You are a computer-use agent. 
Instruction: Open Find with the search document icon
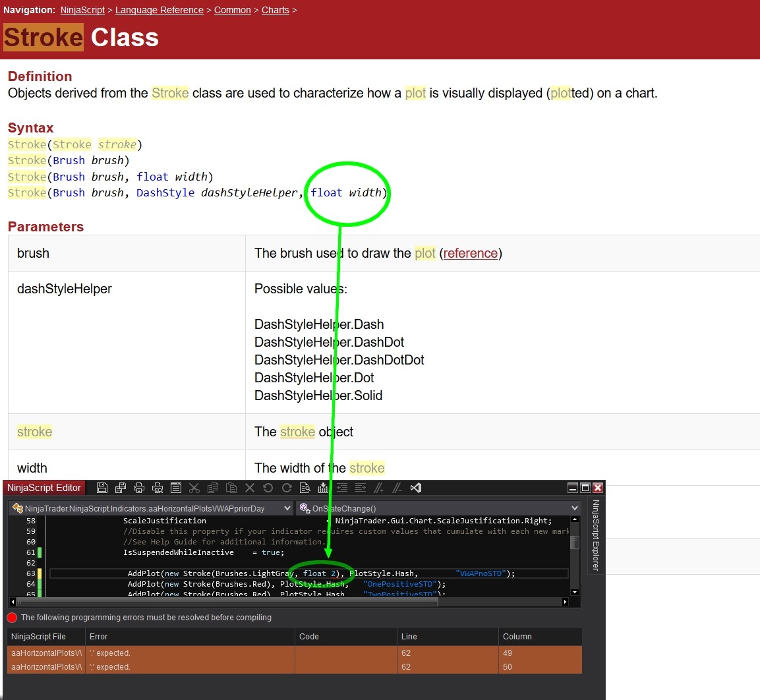point(305,488)
